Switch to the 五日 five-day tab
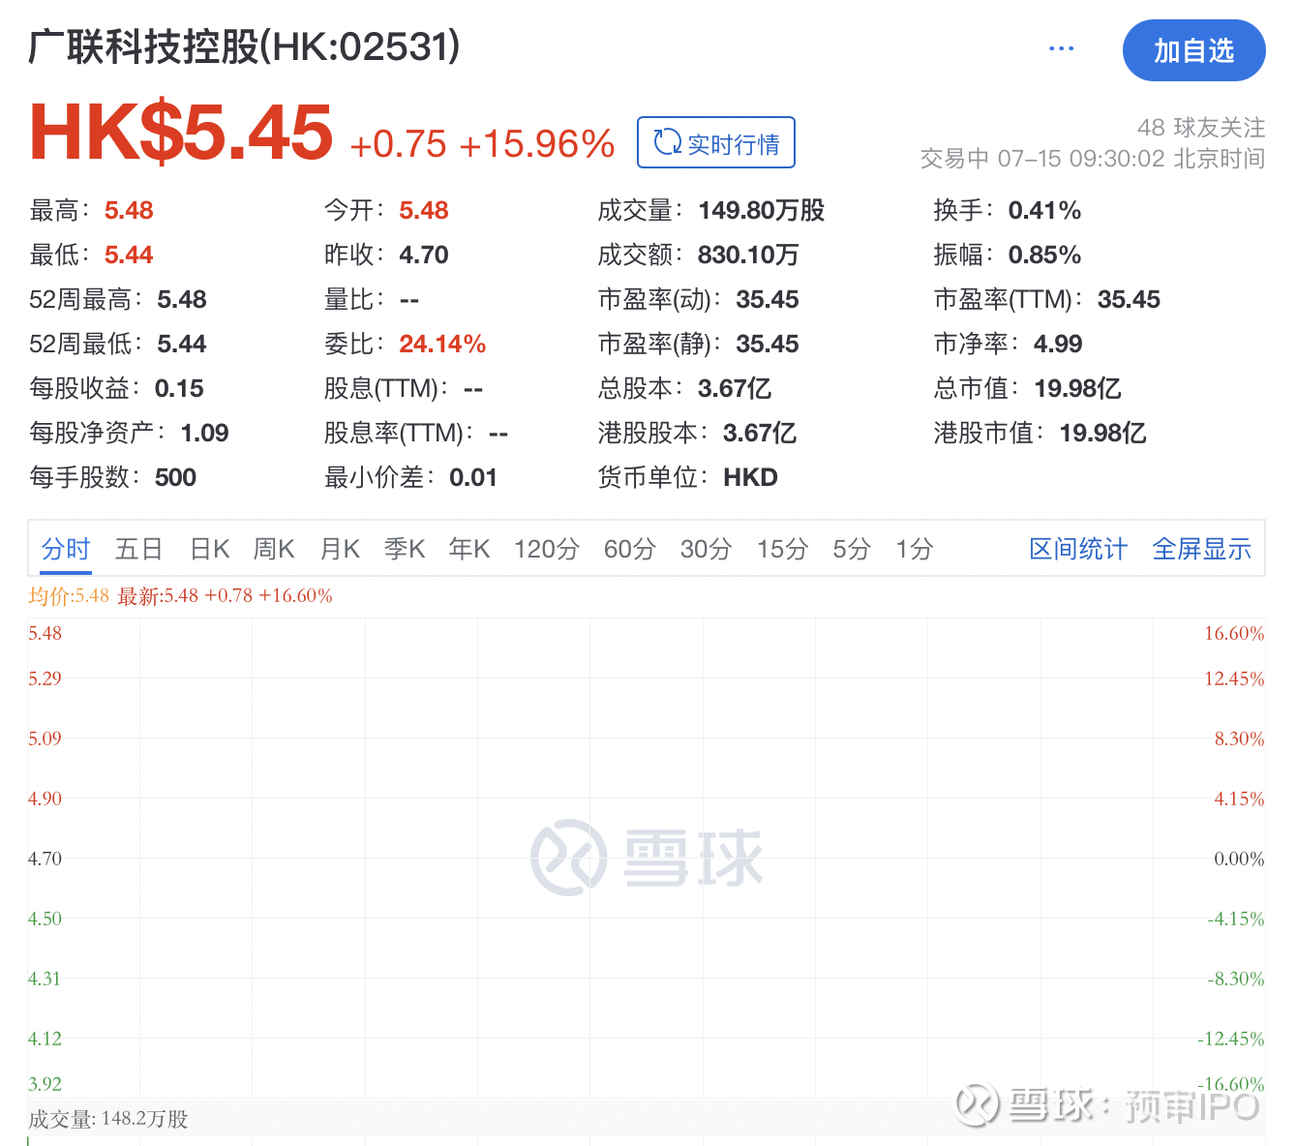 138,549
